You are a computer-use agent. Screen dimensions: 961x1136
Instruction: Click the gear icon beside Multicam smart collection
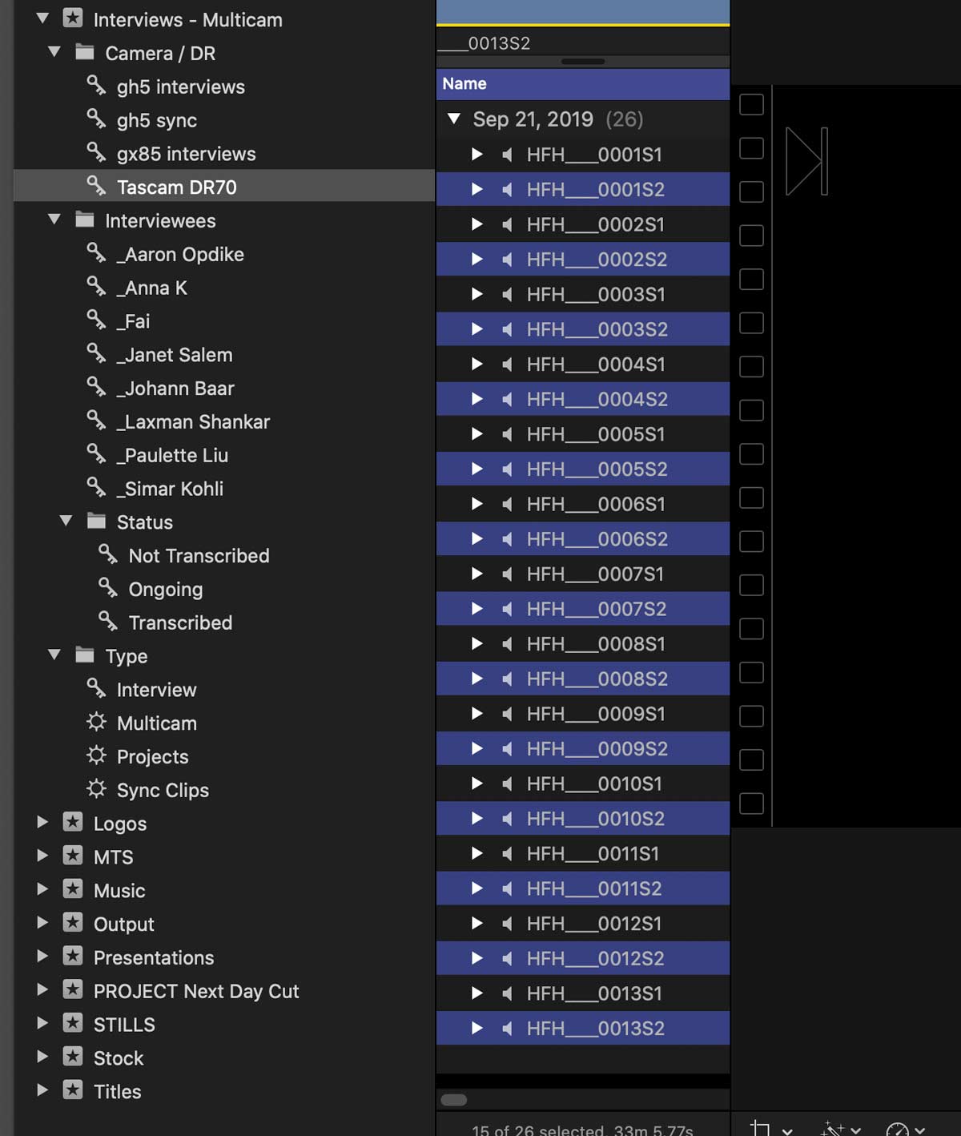tap(96, 722)
